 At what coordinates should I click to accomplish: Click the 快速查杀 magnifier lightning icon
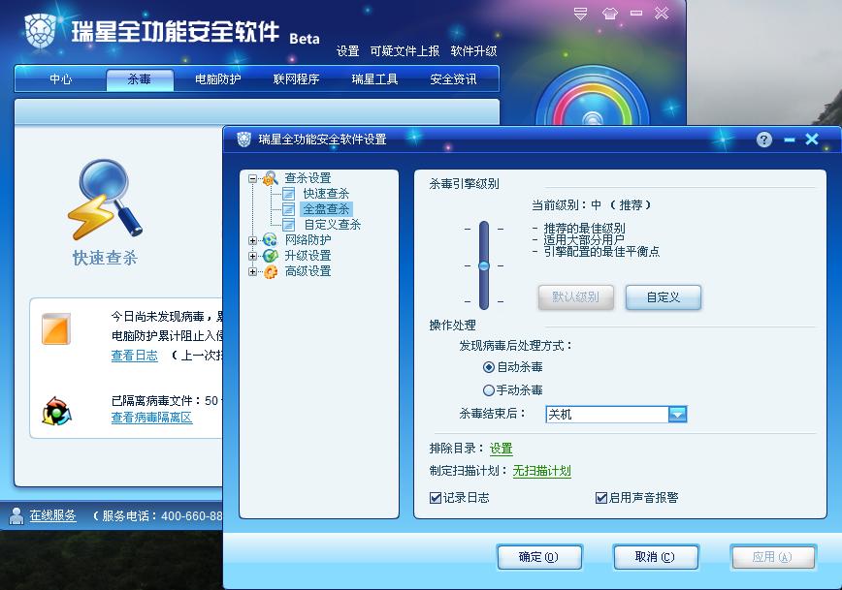point(104,200)
